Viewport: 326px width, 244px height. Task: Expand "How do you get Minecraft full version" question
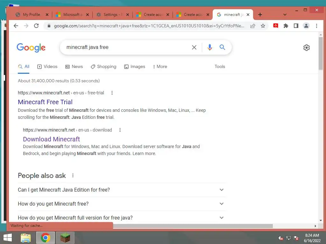click(x=121, y=218)
